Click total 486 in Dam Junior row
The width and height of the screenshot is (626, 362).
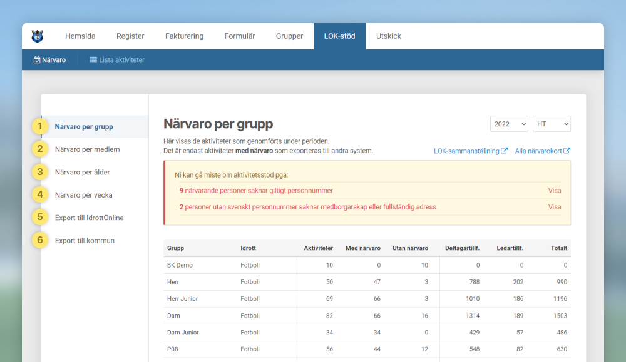click(562, 333)
